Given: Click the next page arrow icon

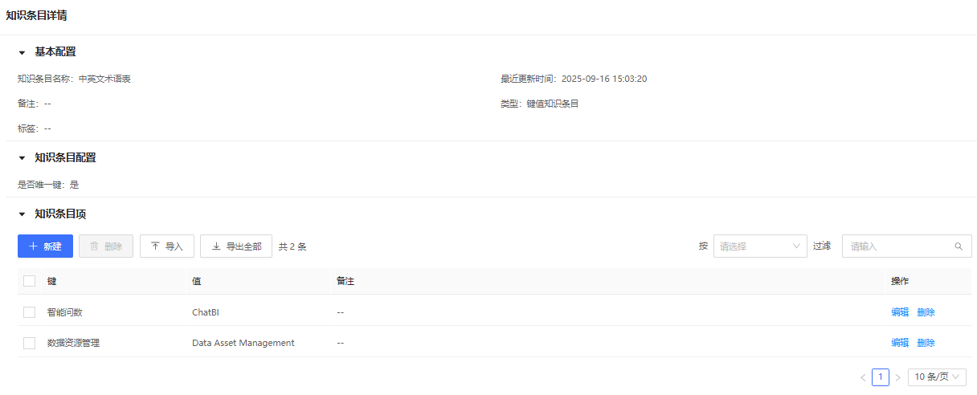Looking at the screenshot, I should click(897, 377).
